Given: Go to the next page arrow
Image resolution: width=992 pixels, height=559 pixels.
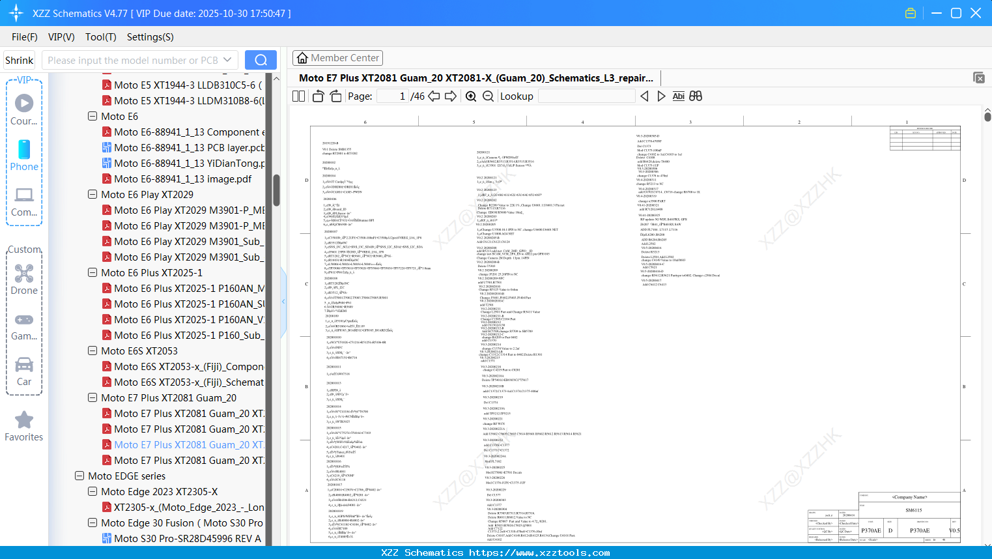Looking at the screenshot, I should point(451,96).
